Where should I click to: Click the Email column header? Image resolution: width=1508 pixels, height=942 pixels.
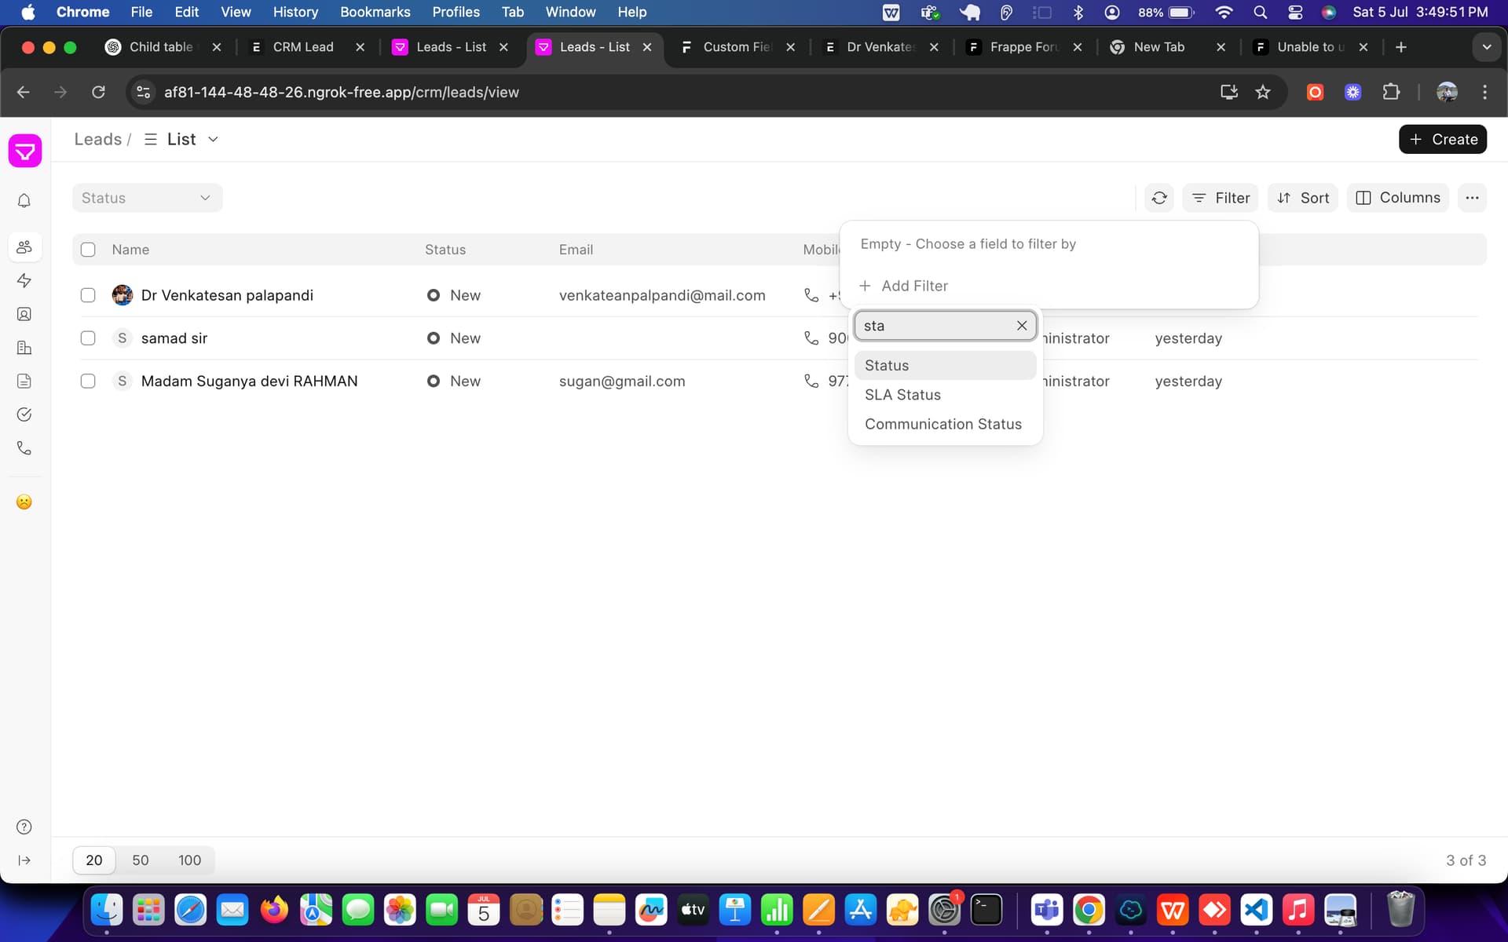click(x=576, y=250)
